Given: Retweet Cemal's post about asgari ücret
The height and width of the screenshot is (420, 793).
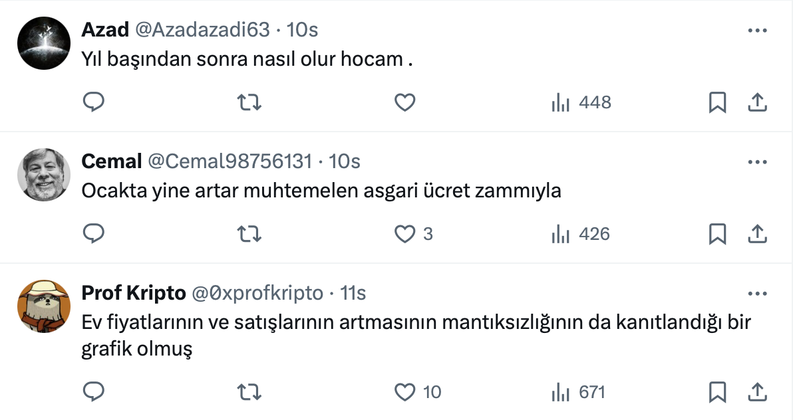Looking at the screenshot, I should 249,234.
